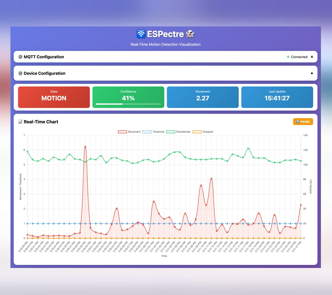Click the pause icon in the PAUSE button
Image resolution: width=332 pixels, height=295 pixels.
298,122
